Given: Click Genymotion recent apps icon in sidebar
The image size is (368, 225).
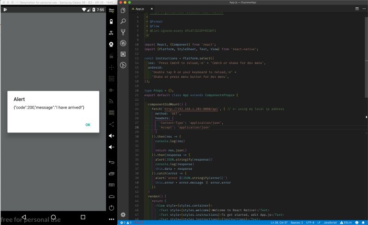Looking at the screenshot, I should pyautogui.click(x=111, y=174).
